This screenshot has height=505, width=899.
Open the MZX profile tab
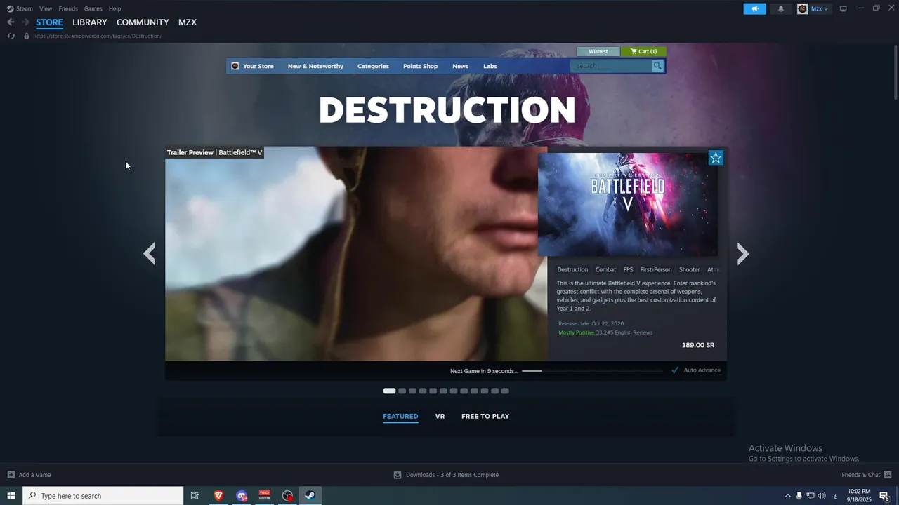point(188,22)
